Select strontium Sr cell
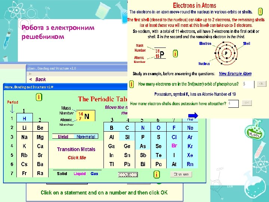This screenshot has height=202, width=269. click(x=40, y=155)
